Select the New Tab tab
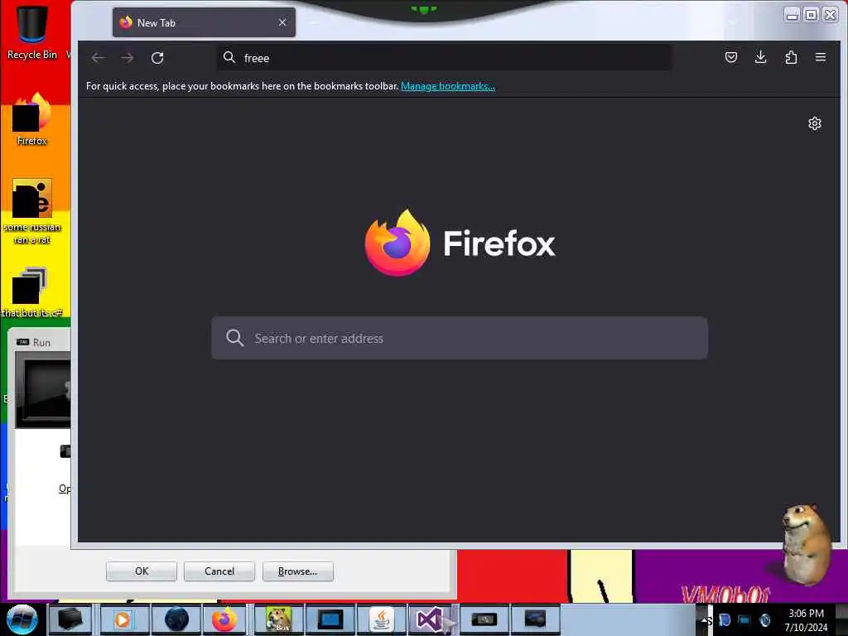The image size is (848, 636). [x=204, y=22]
